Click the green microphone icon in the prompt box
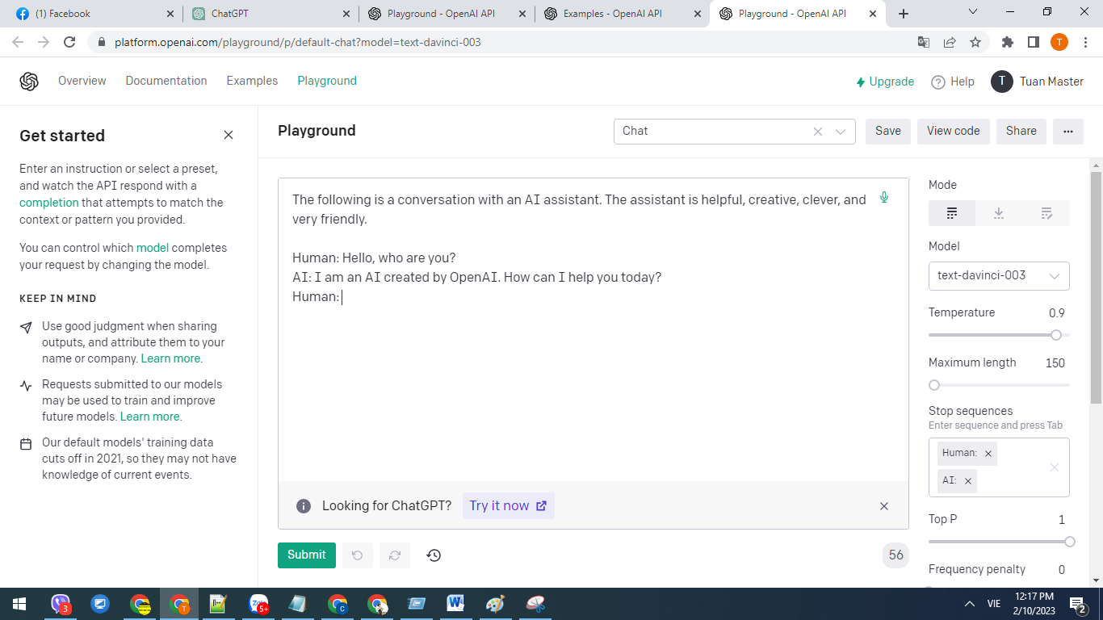 [884, 198]
